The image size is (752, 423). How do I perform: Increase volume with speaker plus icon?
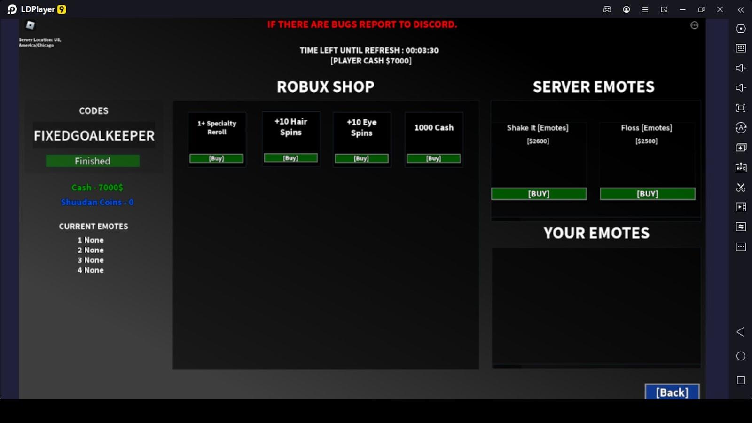click(741, 68)
